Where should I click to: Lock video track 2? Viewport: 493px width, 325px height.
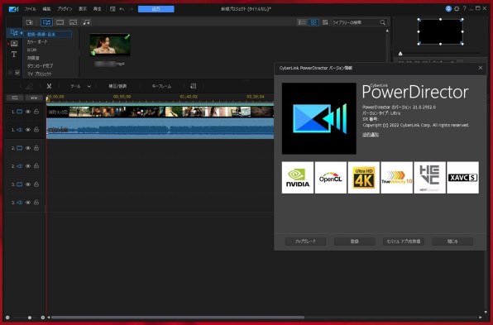pyautogui.click(x=36, y=147)
